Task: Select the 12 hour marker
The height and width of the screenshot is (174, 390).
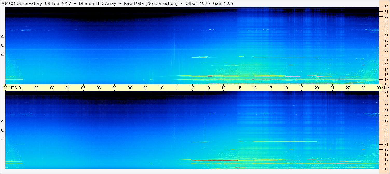Action: 192,88
